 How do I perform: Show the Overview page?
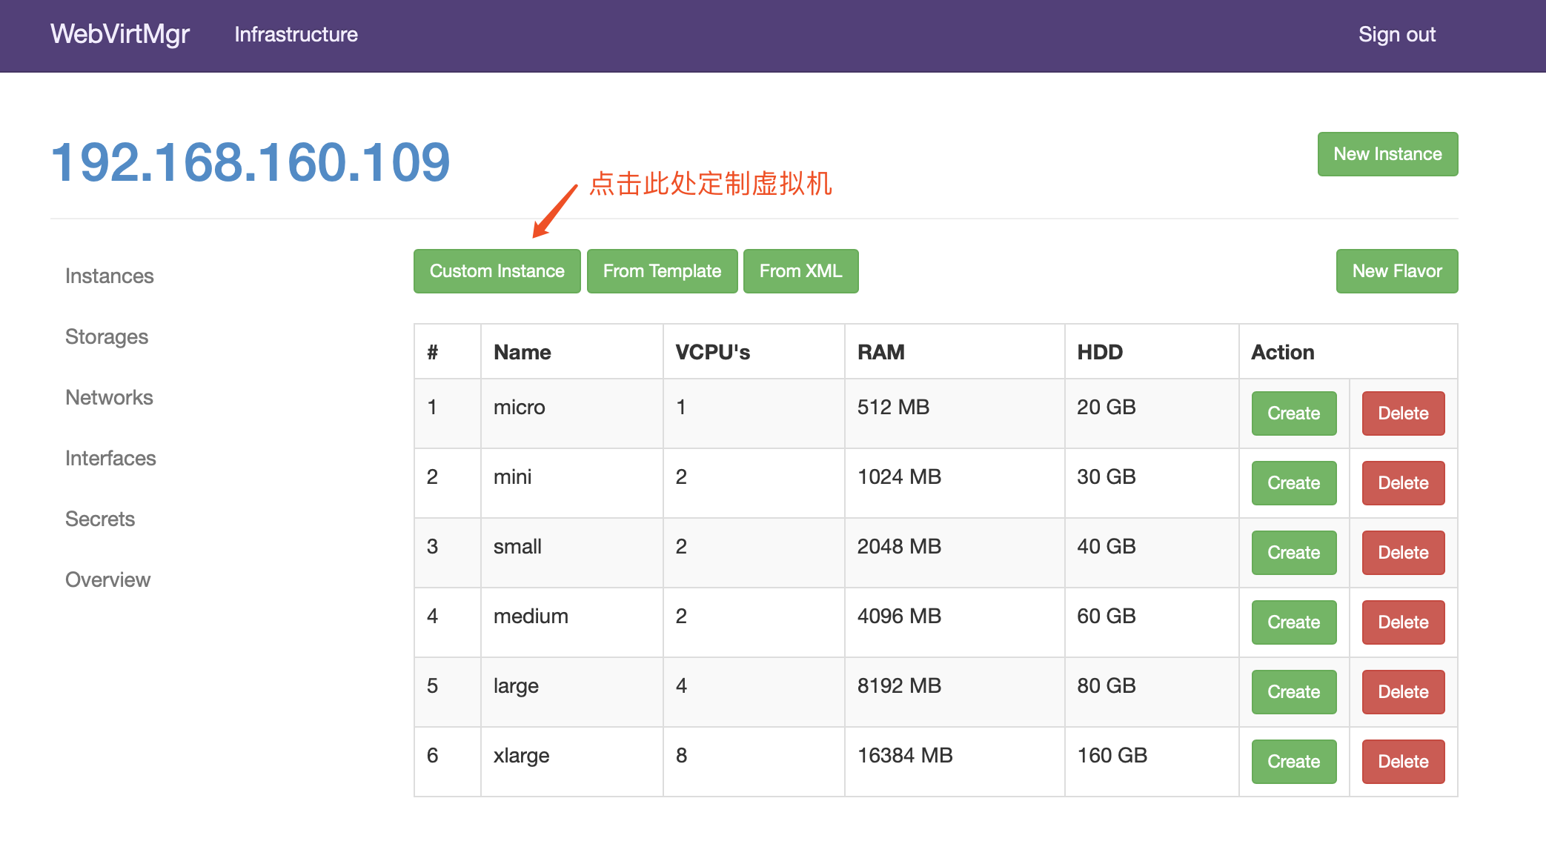[107, 579]
